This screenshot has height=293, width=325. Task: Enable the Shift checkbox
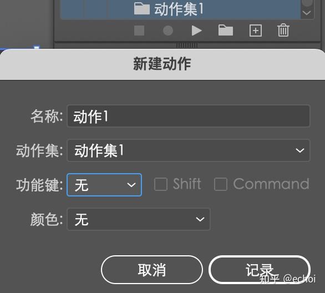tap(161, 184)
